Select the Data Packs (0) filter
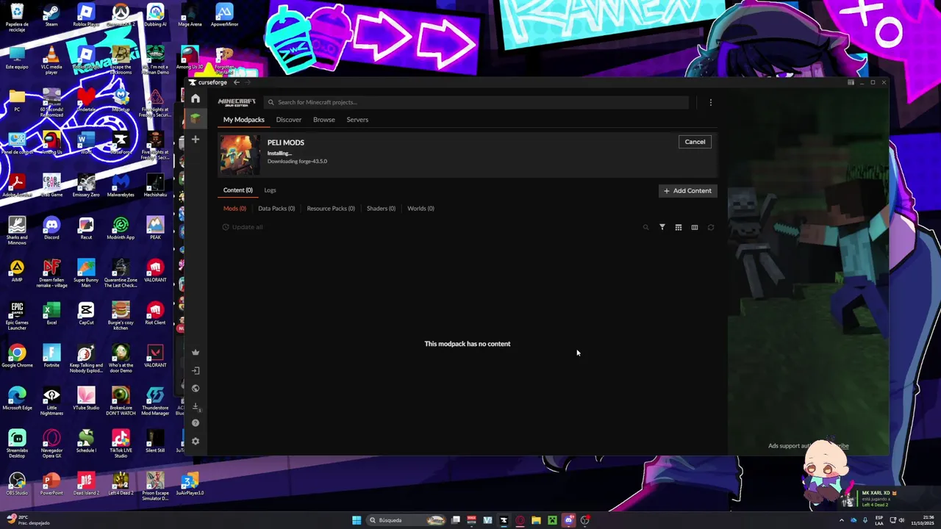This screenshot has height=529, width=941. (x=276, y=209)
